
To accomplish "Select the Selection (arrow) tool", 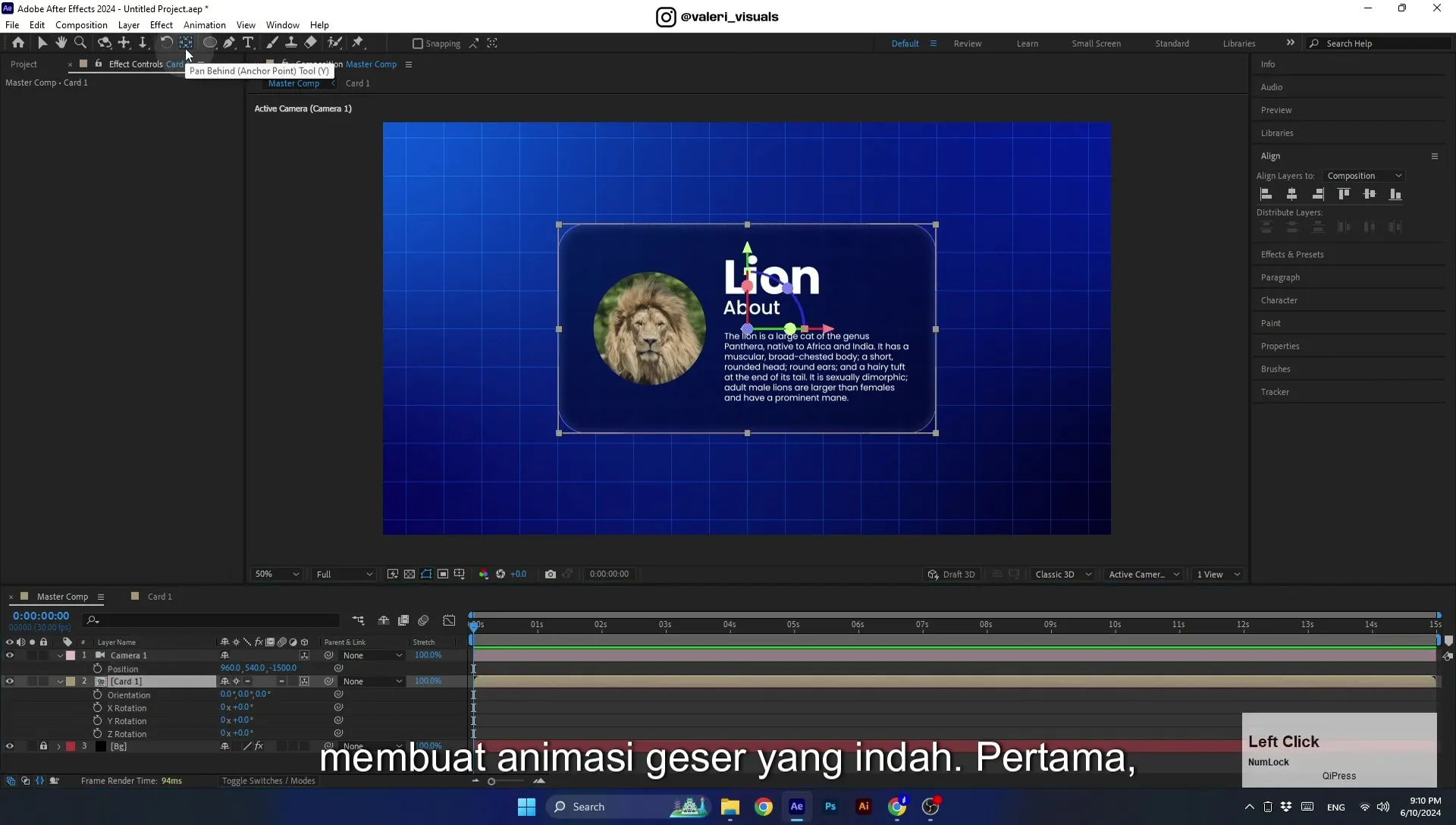I will point(42,43).
